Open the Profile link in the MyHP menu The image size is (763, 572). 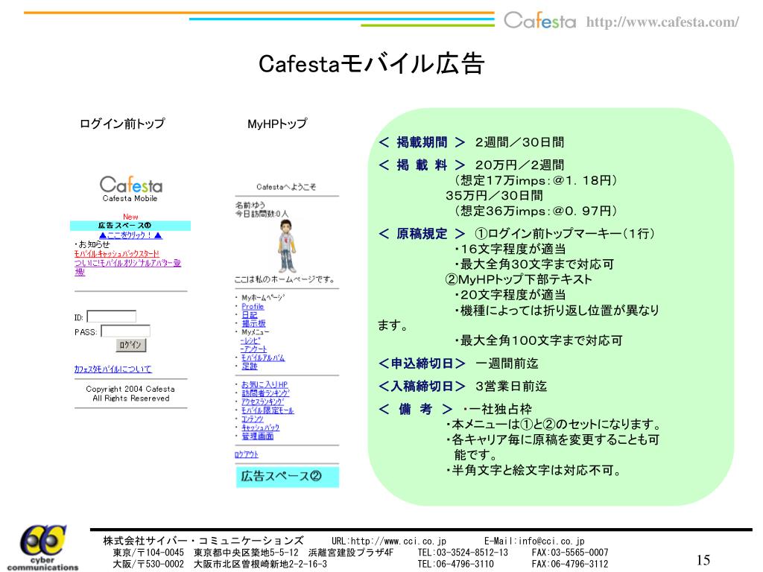point(253,306)
